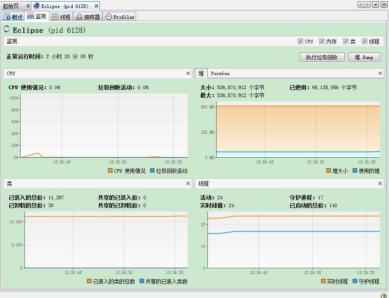Select the 监视 (Monitor) view icon
Viewport: 389px width, 298px height.
(x=30, y=16)
